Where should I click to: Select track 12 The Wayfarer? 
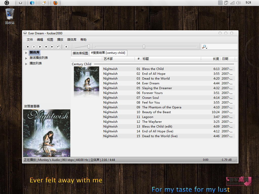(x=168, y=122)
